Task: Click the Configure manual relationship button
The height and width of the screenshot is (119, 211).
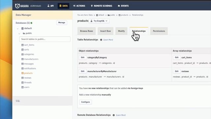Action: pyautogui.click(x=86, y=102)
